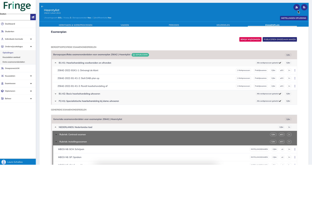Click the document copy icon top right

304,7
